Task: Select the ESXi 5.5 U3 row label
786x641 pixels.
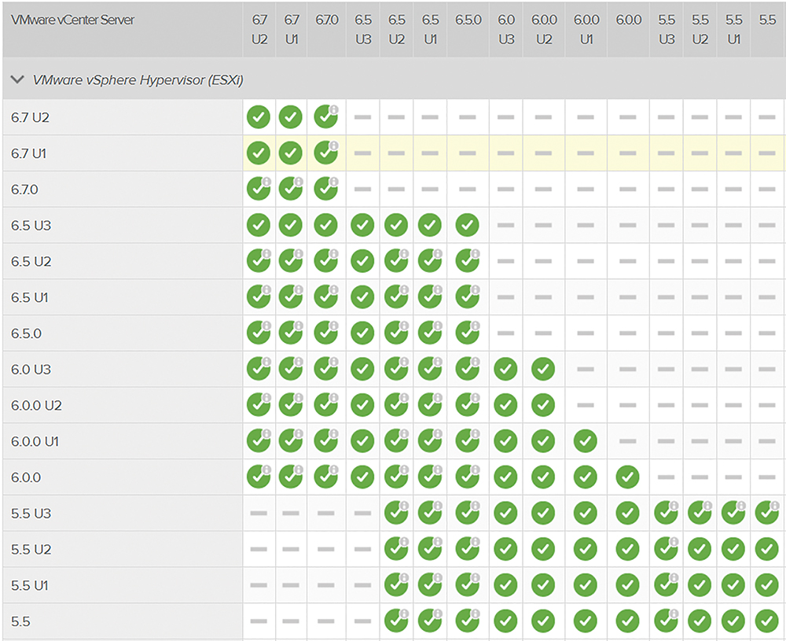Action: tap(31, 514)
